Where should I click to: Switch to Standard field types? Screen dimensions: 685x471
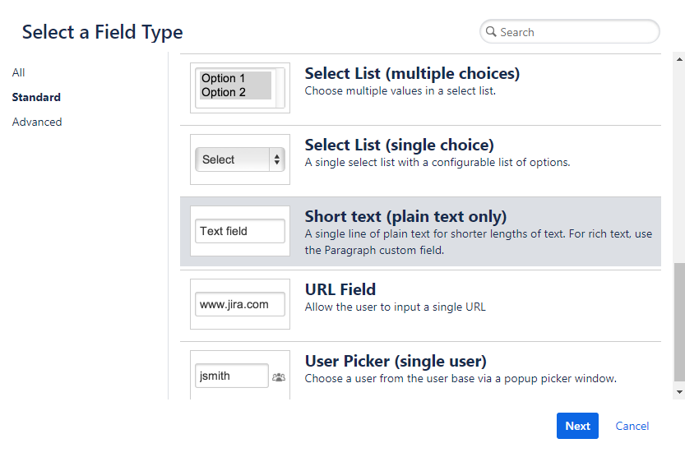click(36, 97)
